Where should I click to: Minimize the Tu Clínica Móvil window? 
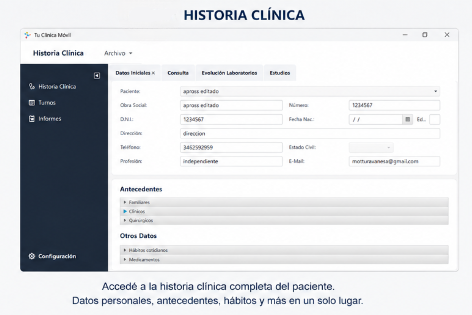pyautogui.click(x=405, y=35)
